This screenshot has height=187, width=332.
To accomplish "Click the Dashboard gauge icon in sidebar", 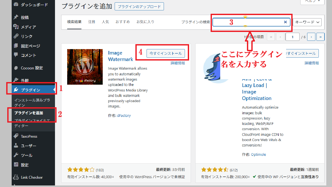I will pyautogui.click(x=16, y=4).
